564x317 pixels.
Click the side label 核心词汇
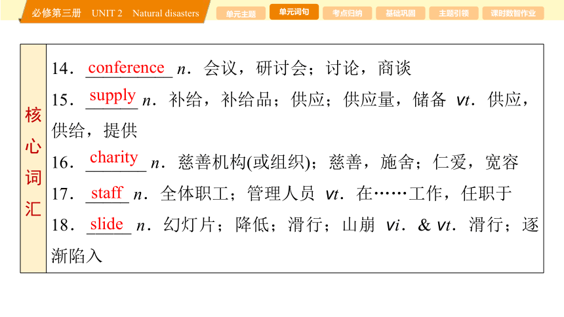(33, 162)
